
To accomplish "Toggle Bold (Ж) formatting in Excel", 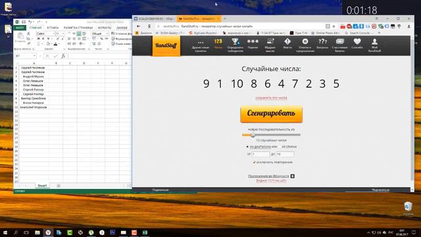I will click(x=38, y=39).
